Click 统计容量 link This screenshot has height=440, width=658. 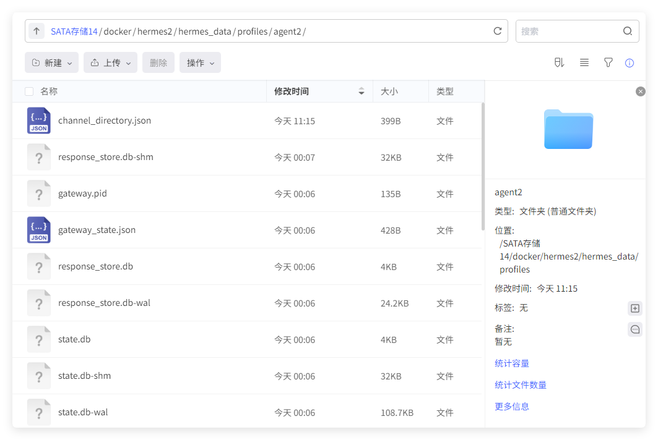pos(511,363)
